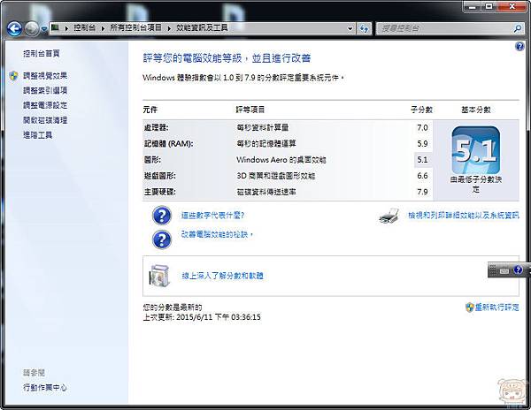Open 進階工具 sidebar link
This screenshot has height=410, width=531.
37,135
